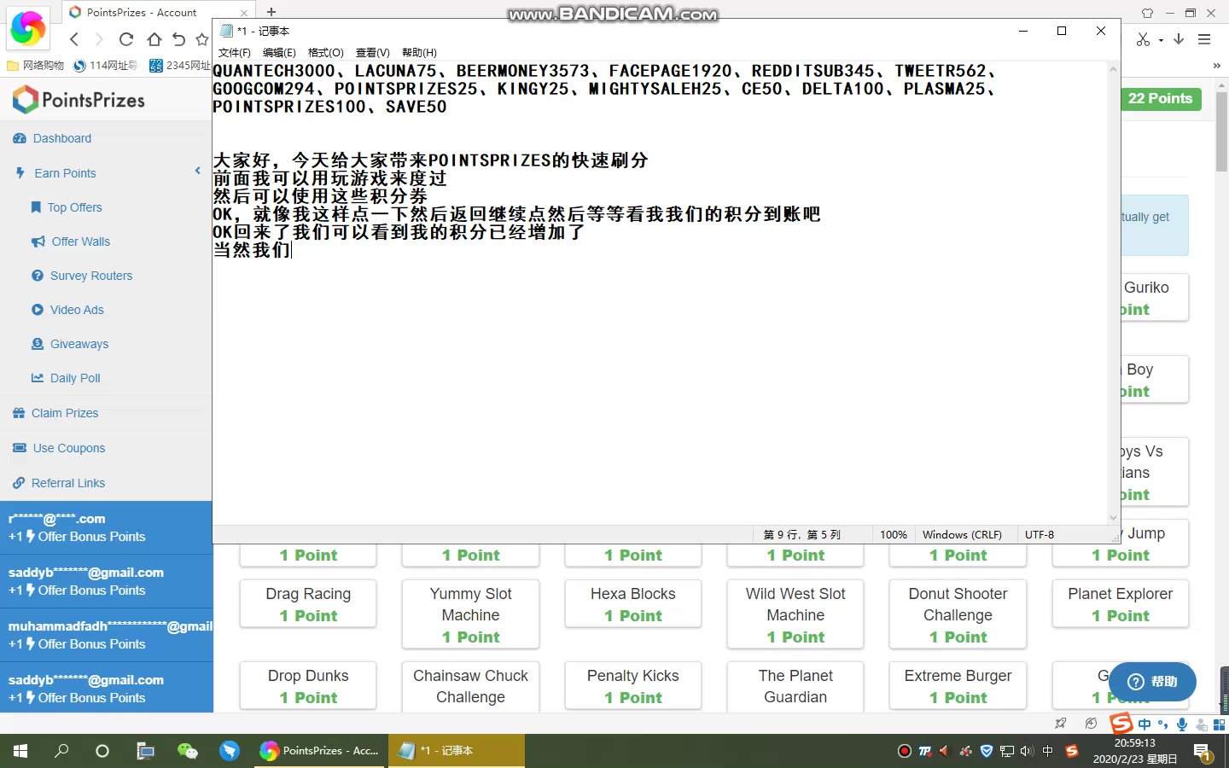1229x768 pixels.
Task: Click the 100% zoom status entry
Action: pos(894,535)
